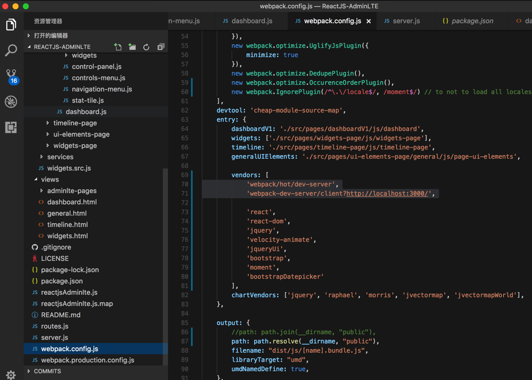The image size is (532, 380).
Task: Expand the services folder
Action: (60, 157)
